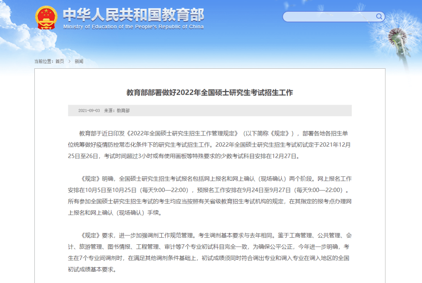Click the magnifying glass search icon
422x283 pixels.
pos(379,16)
